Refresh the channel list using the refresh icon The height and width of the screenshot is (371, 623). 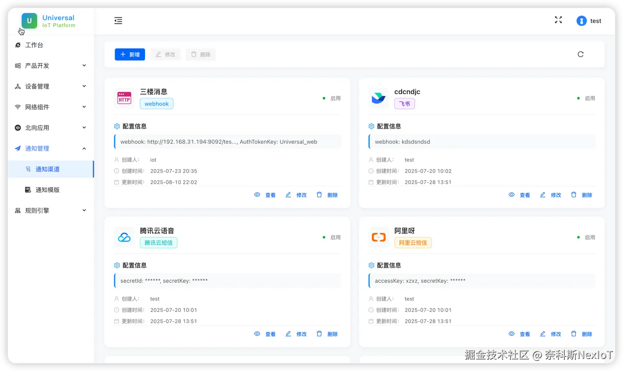[580, 54]
